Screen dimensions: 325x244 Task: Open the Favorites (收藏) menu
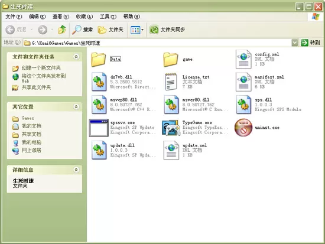point(84,17)
